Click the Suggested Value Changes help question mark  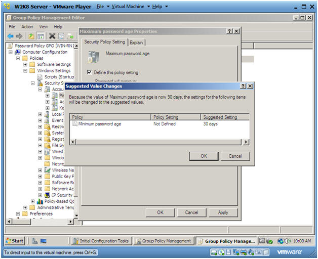click(x=243, y=86)
